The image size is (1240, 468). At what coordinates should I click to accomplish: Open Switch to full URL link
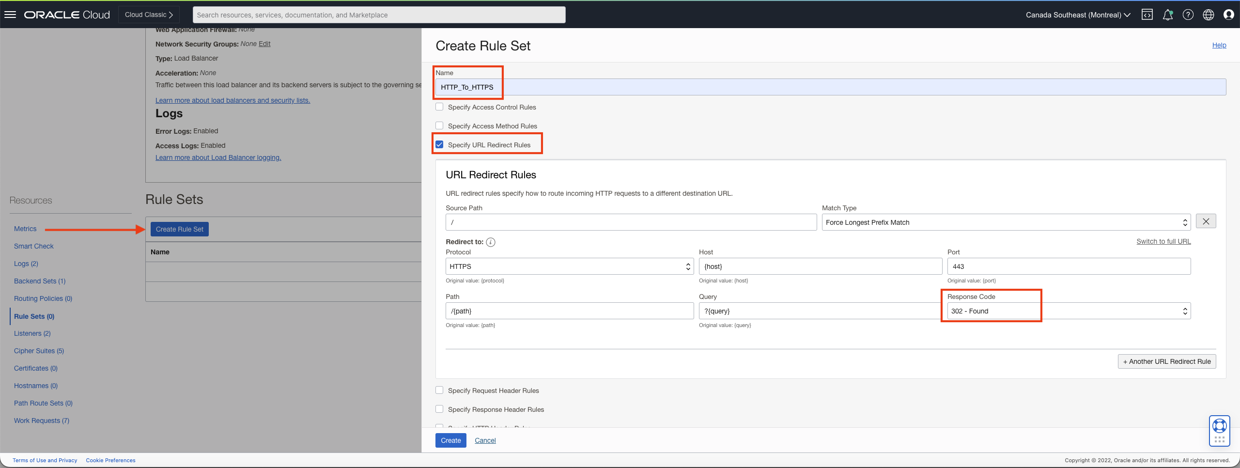(1163, 241)
